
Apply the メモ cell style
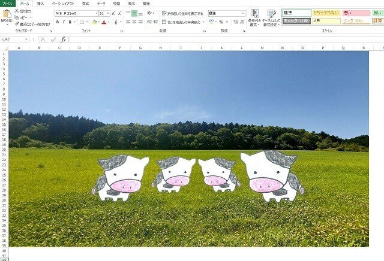point(326,21)
